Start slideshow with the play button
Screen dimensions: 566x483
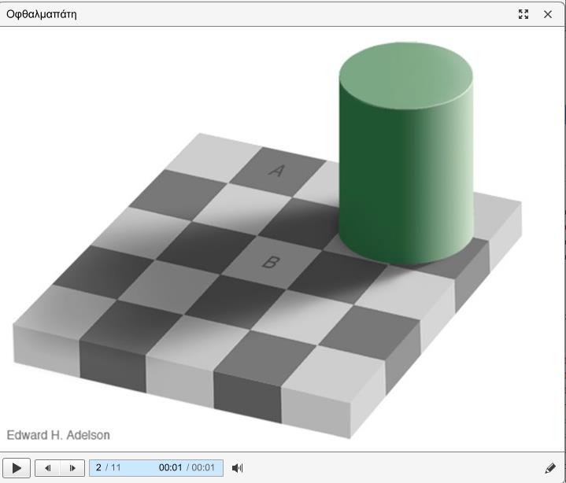coord(17,468)
